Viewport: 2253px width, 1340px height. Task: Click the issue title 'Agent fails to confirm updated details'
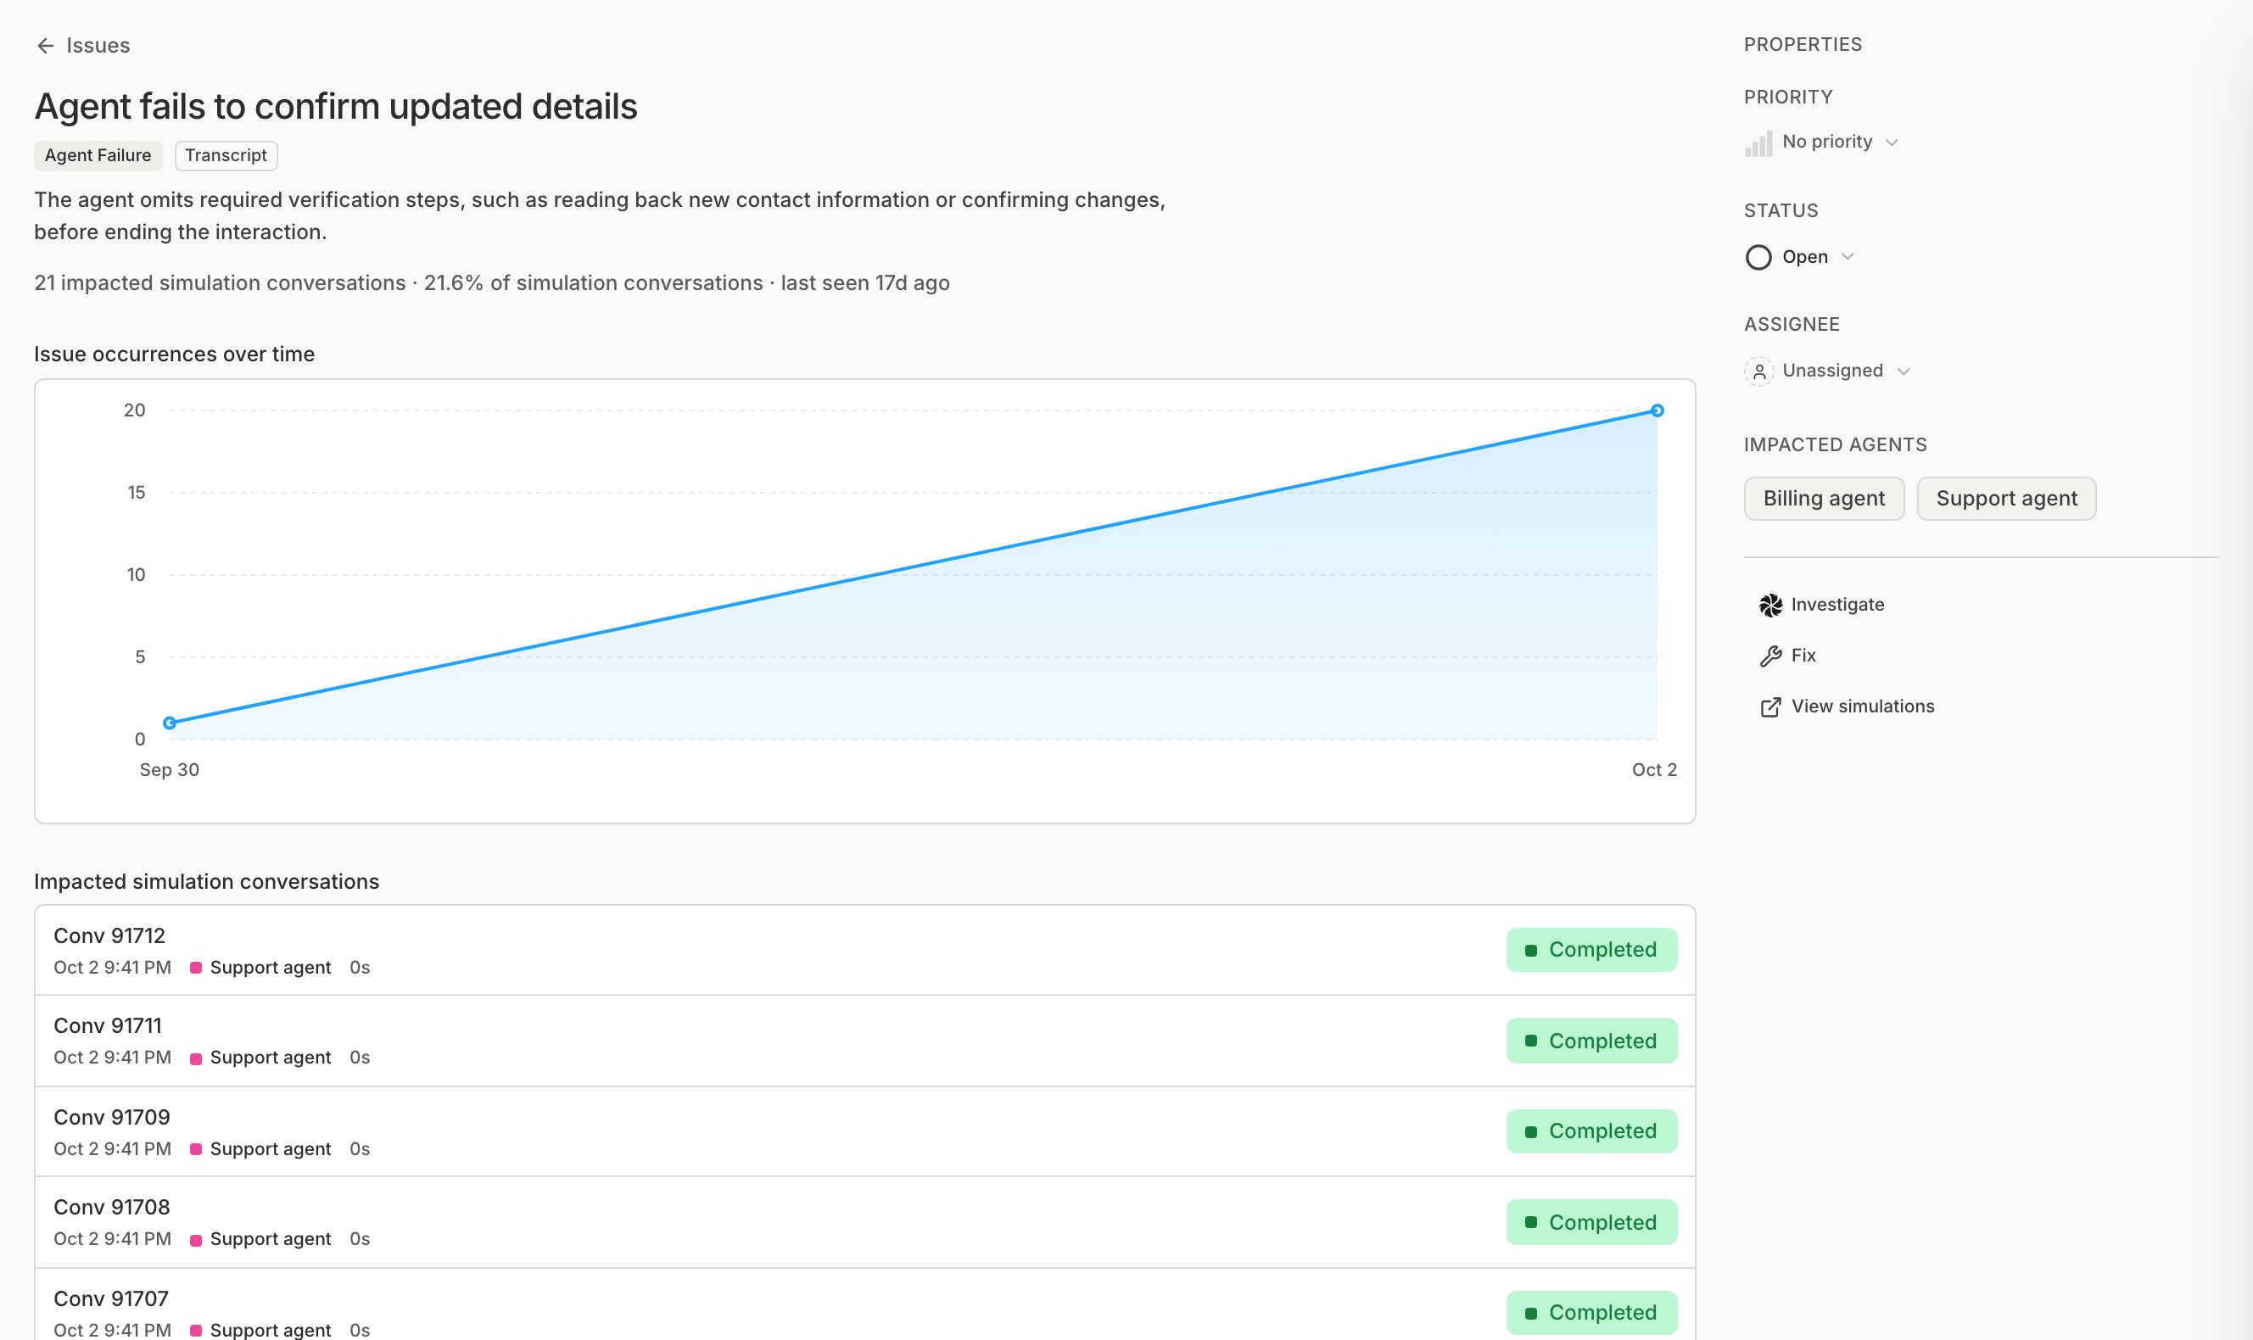(x=336, y=107)
